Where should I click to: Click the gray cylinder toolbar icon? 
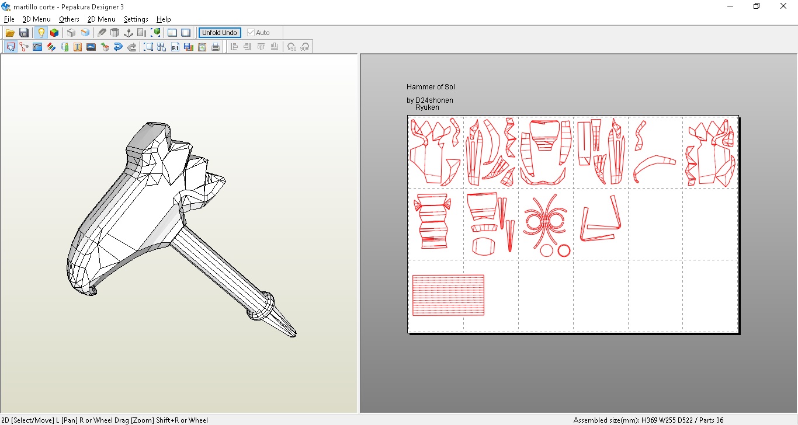[x=115, y=33]
